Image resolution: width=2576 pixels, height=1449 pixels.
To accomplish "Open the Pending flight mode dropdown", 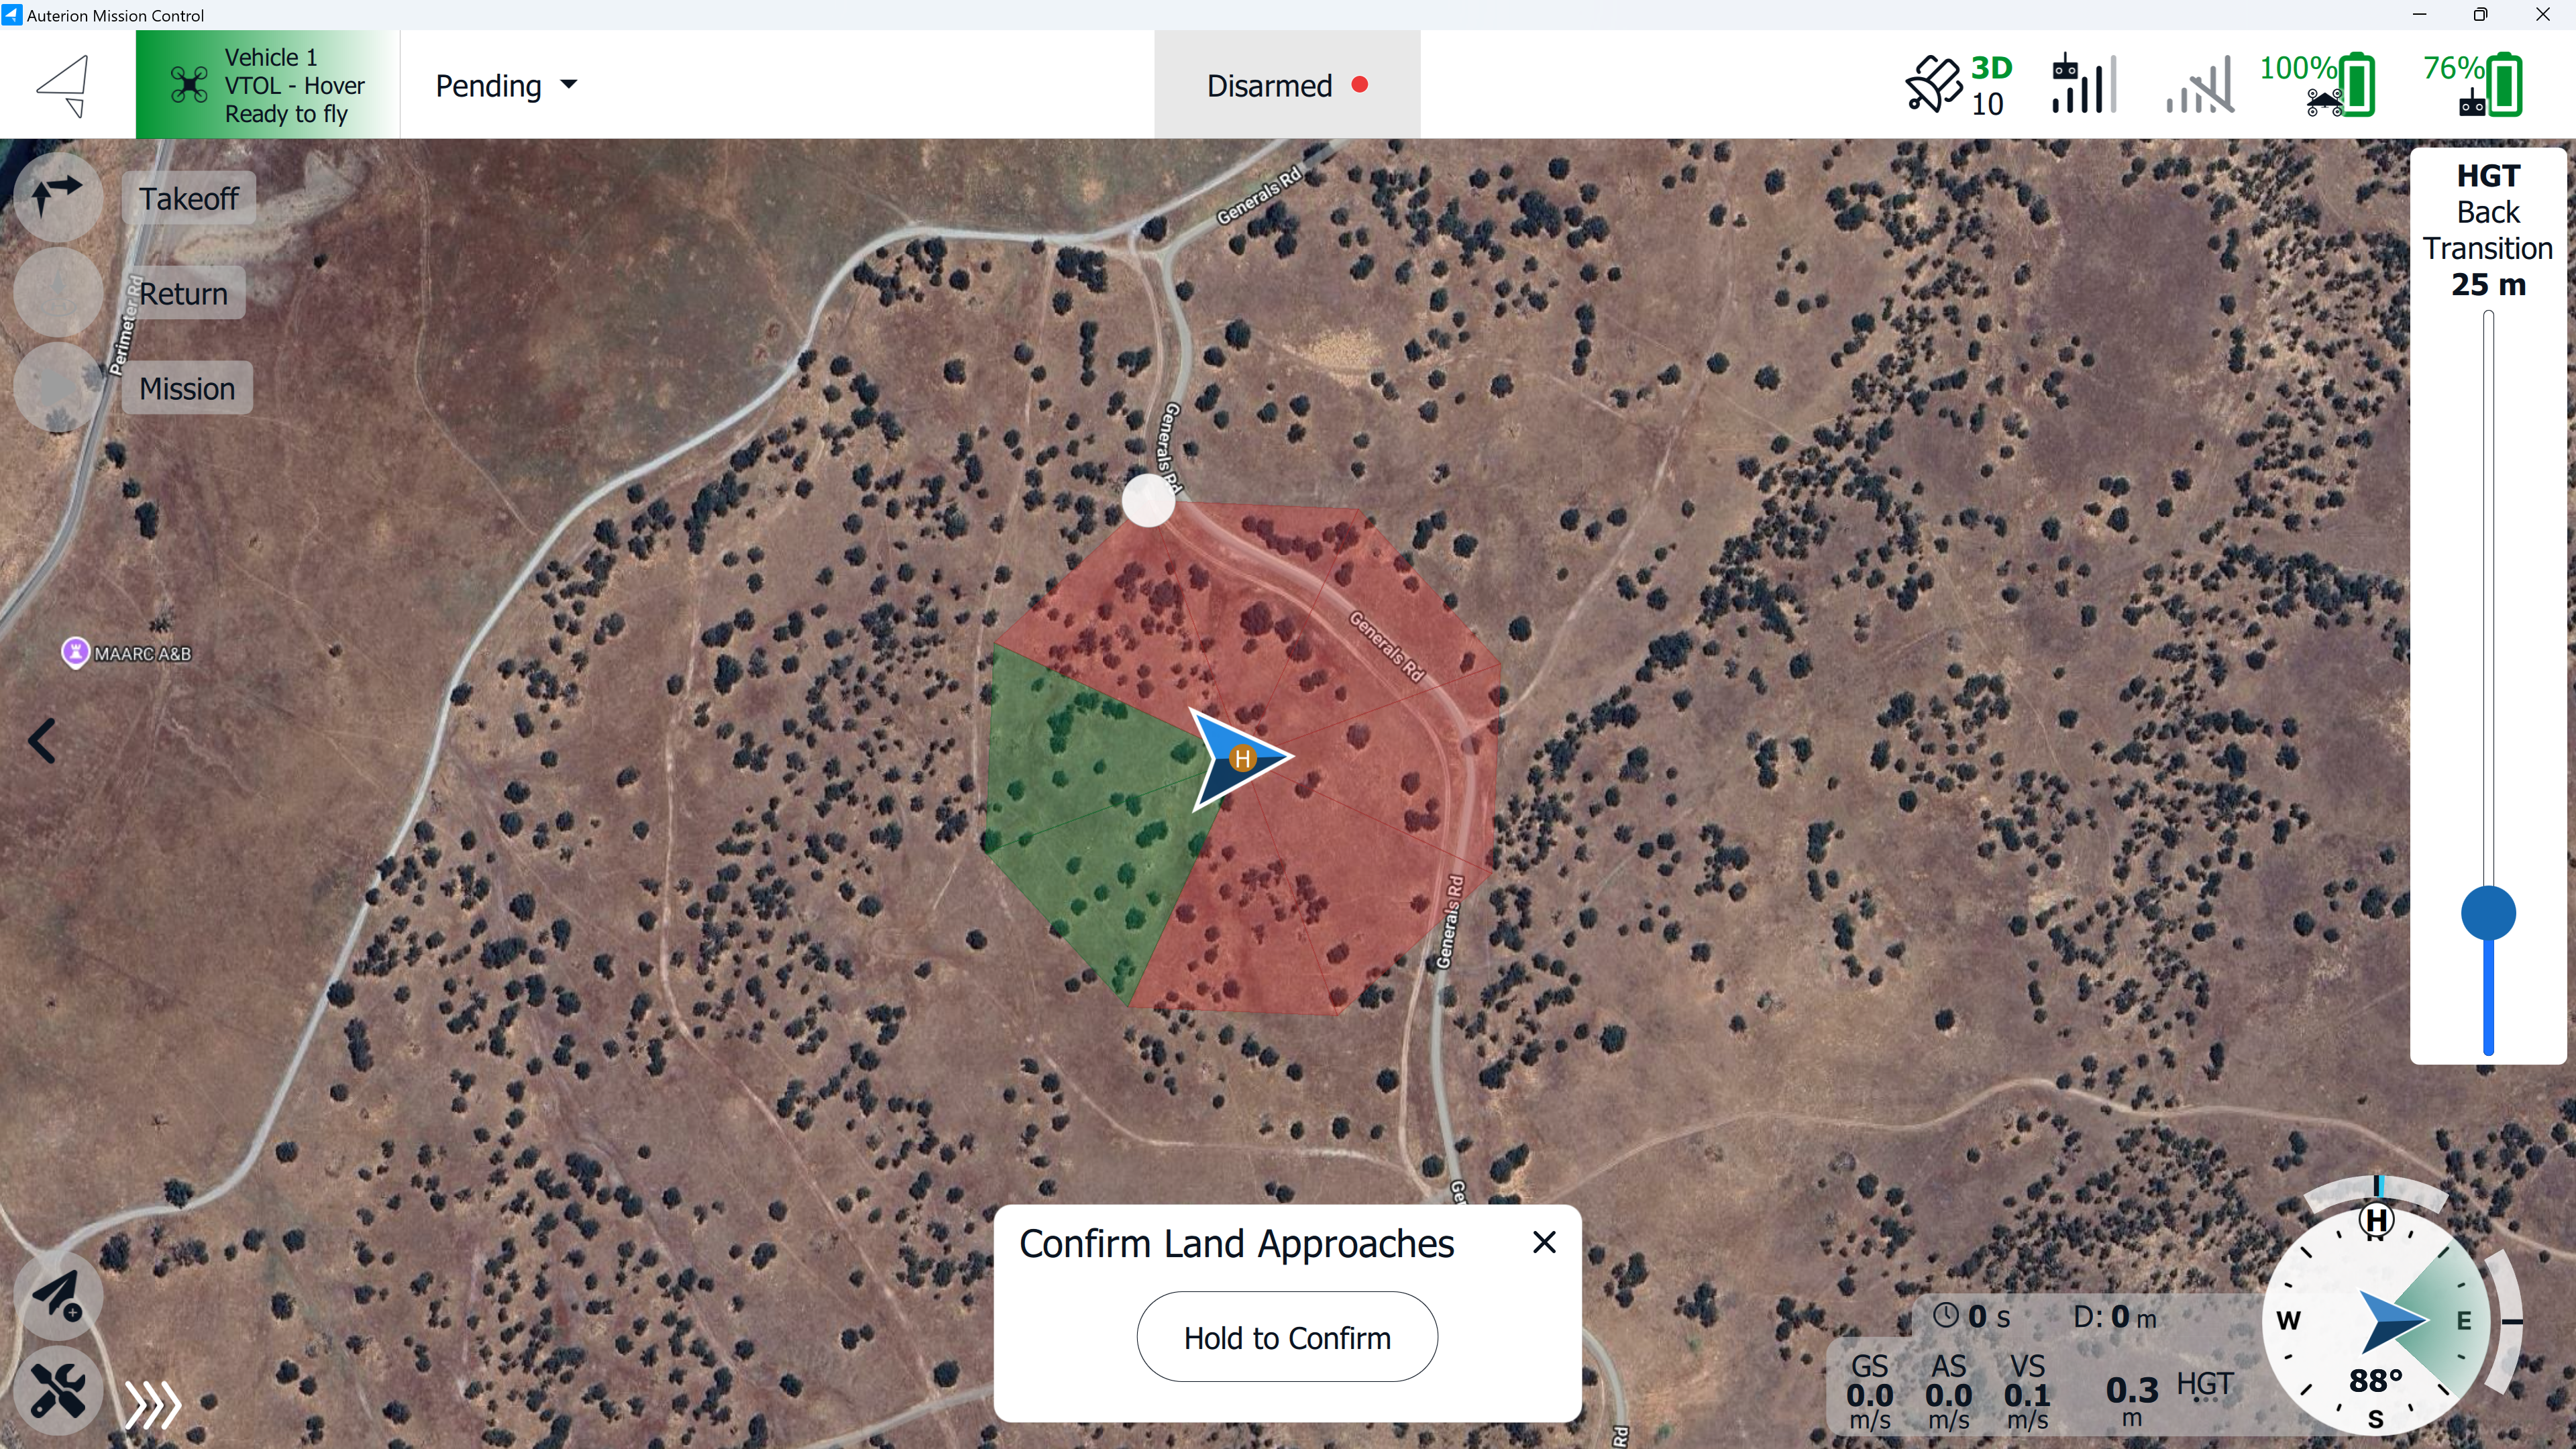I will point(506,85).
